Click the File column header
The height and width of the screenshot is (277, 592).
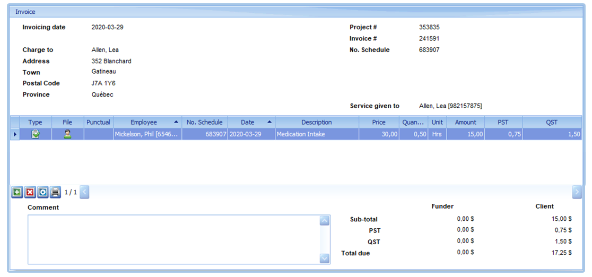click(x=67, y=122)
